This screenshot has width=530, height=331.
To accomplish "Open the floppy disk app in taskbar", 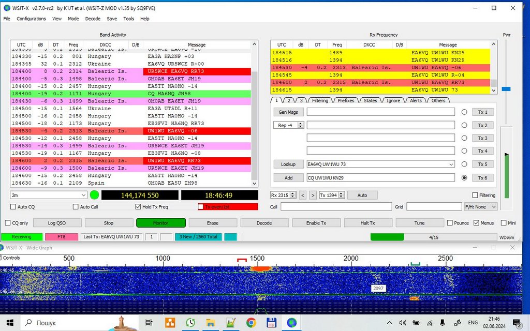I will pyautogui.click(x=271, y=323).
